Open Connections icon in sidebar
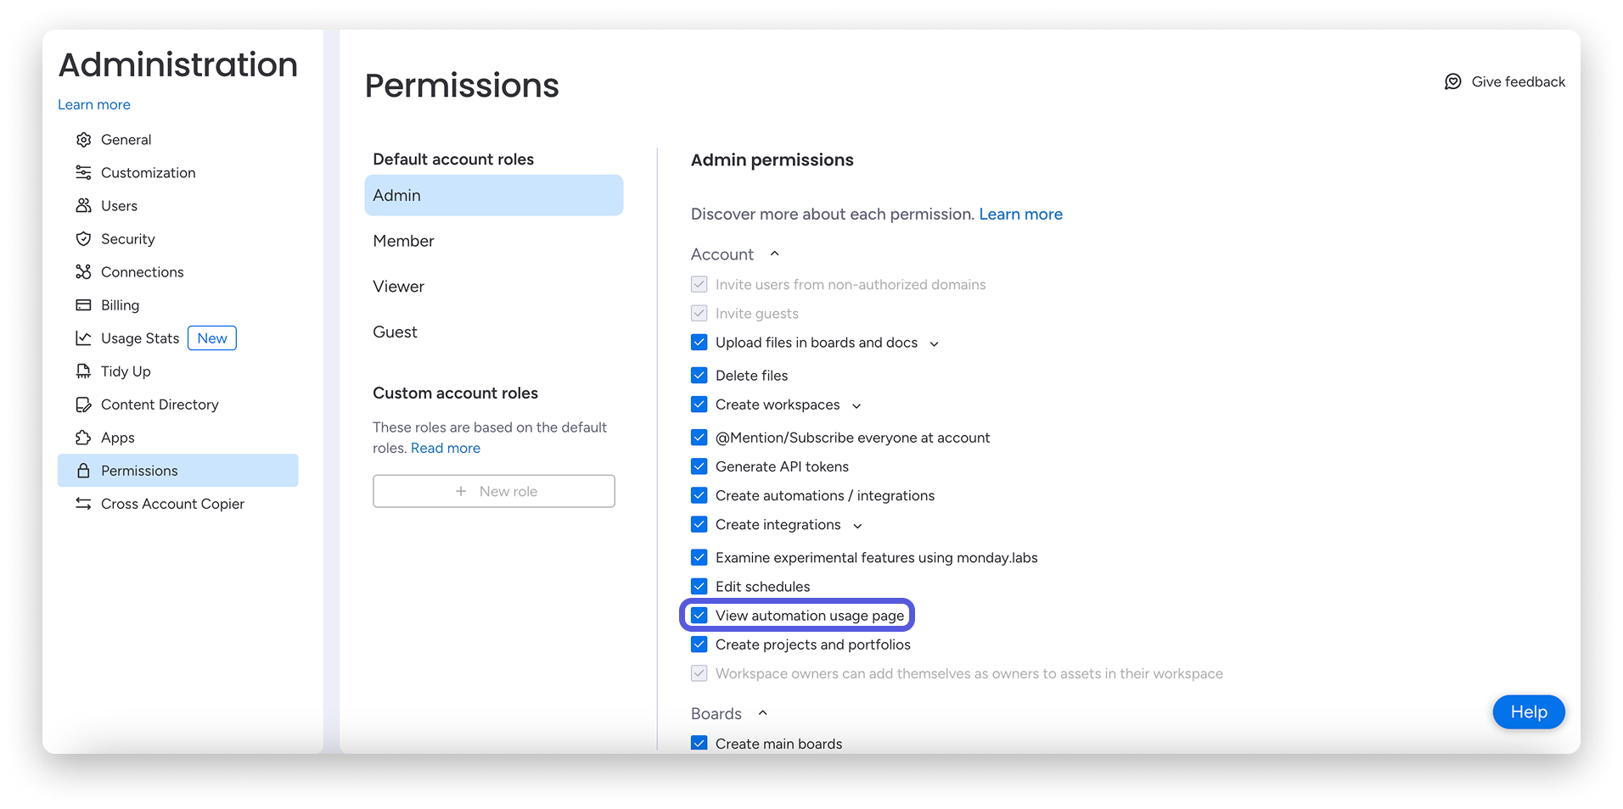 [83, 272]
